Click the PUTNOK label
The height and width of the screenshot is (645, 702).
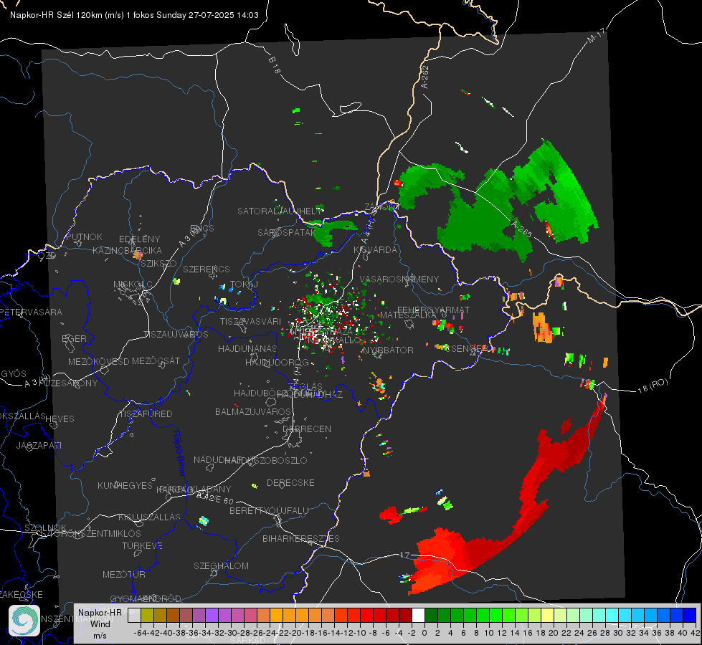tap(84, 236)
